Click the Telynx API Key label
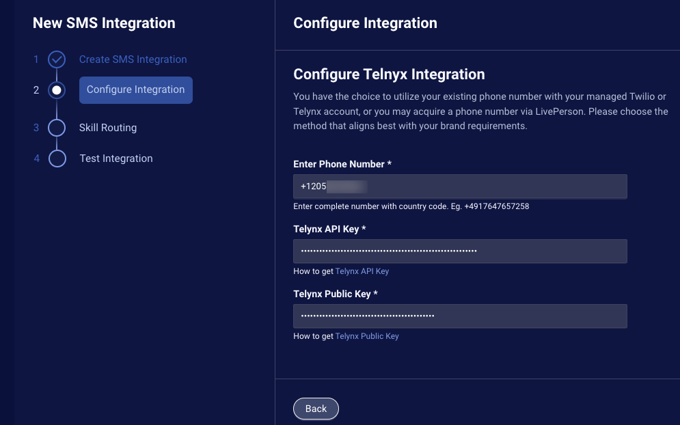Viewport: 680px width, 425px height. tap(329, 229)
